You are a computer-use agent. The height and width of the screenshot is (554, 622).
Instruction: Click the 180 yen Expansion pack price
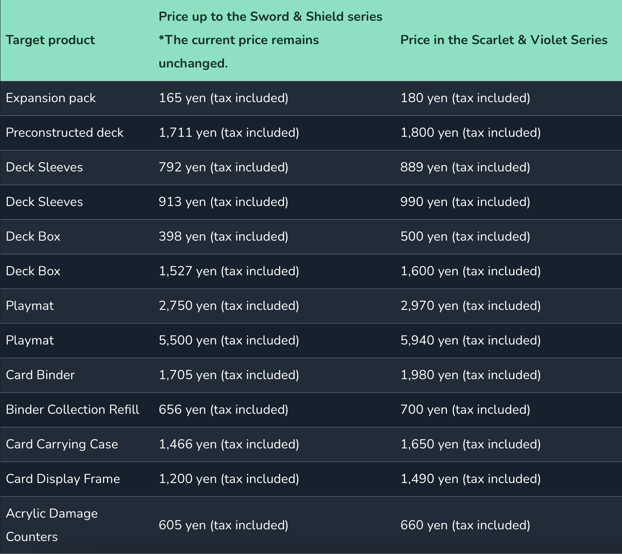coord(465,98)
